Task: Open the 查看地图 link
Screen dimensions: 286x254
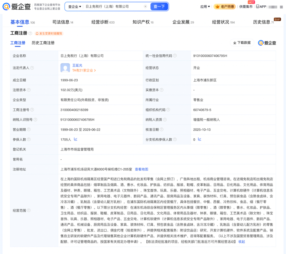Action: pos(141,169)
